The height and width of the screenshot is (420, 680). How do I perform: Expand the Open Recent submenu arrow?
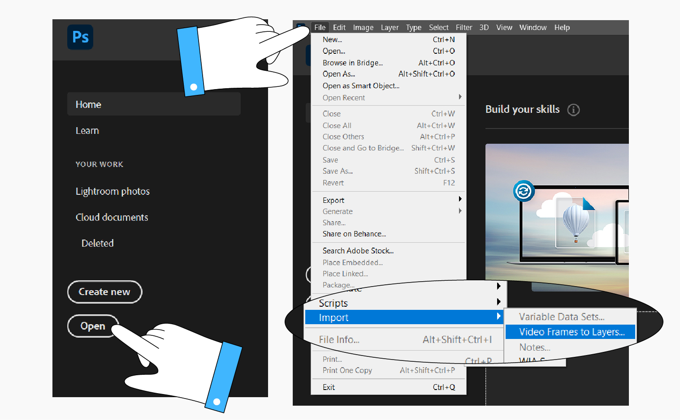tap(460, 97)
